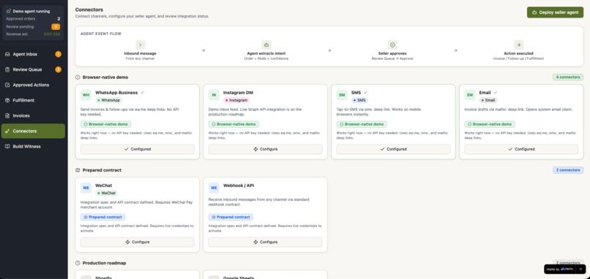Click the Approved orders row
This screenshot has width=590, height=279.
[x=33, y=19]
